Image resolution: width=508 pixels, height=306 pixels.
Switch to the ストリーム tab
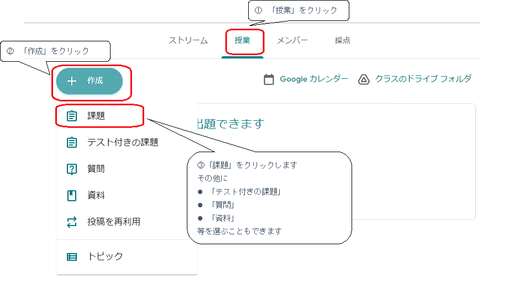click(x=188, y=40)
